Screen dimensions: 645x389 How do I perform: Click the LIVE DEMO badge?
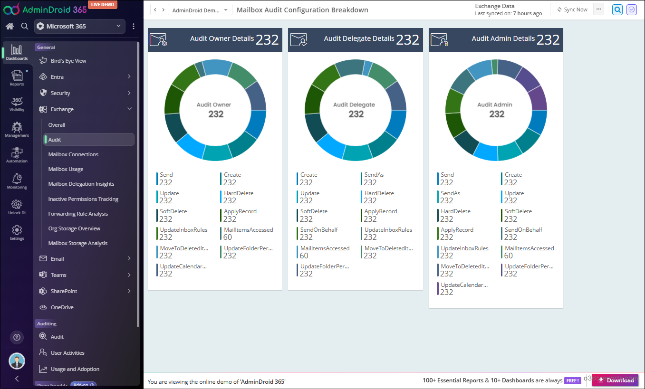coord(103,4)
